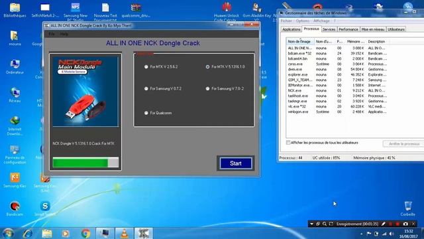
Task: Open the Options menu in Task Manager
Action: pos(303,21)
